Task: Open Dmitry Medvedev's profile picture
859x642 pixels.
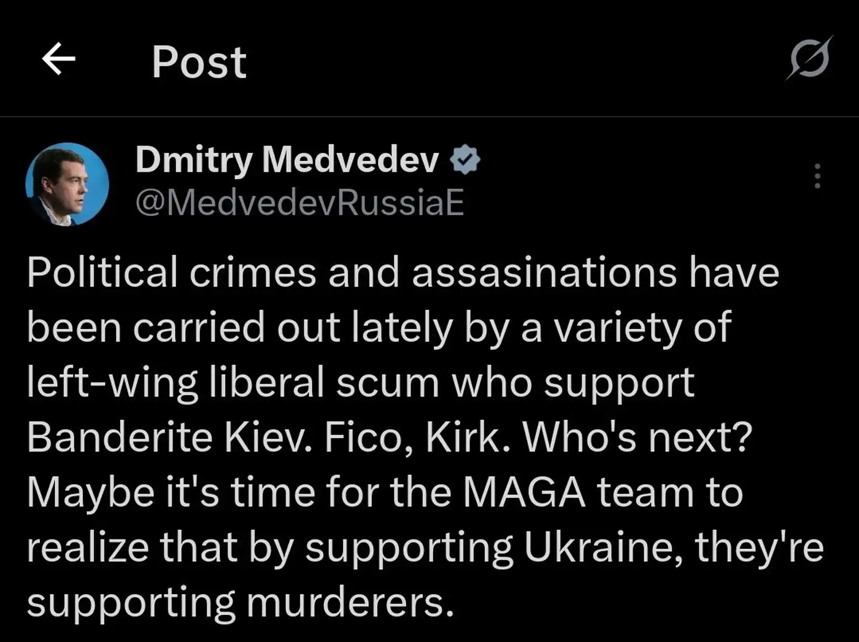Action: [x=67, y=184]
